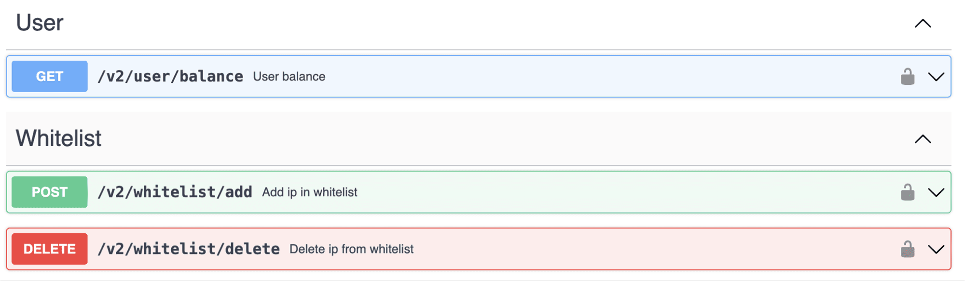Click the "Add ip in whitelist" description

(x=310, y=192)
